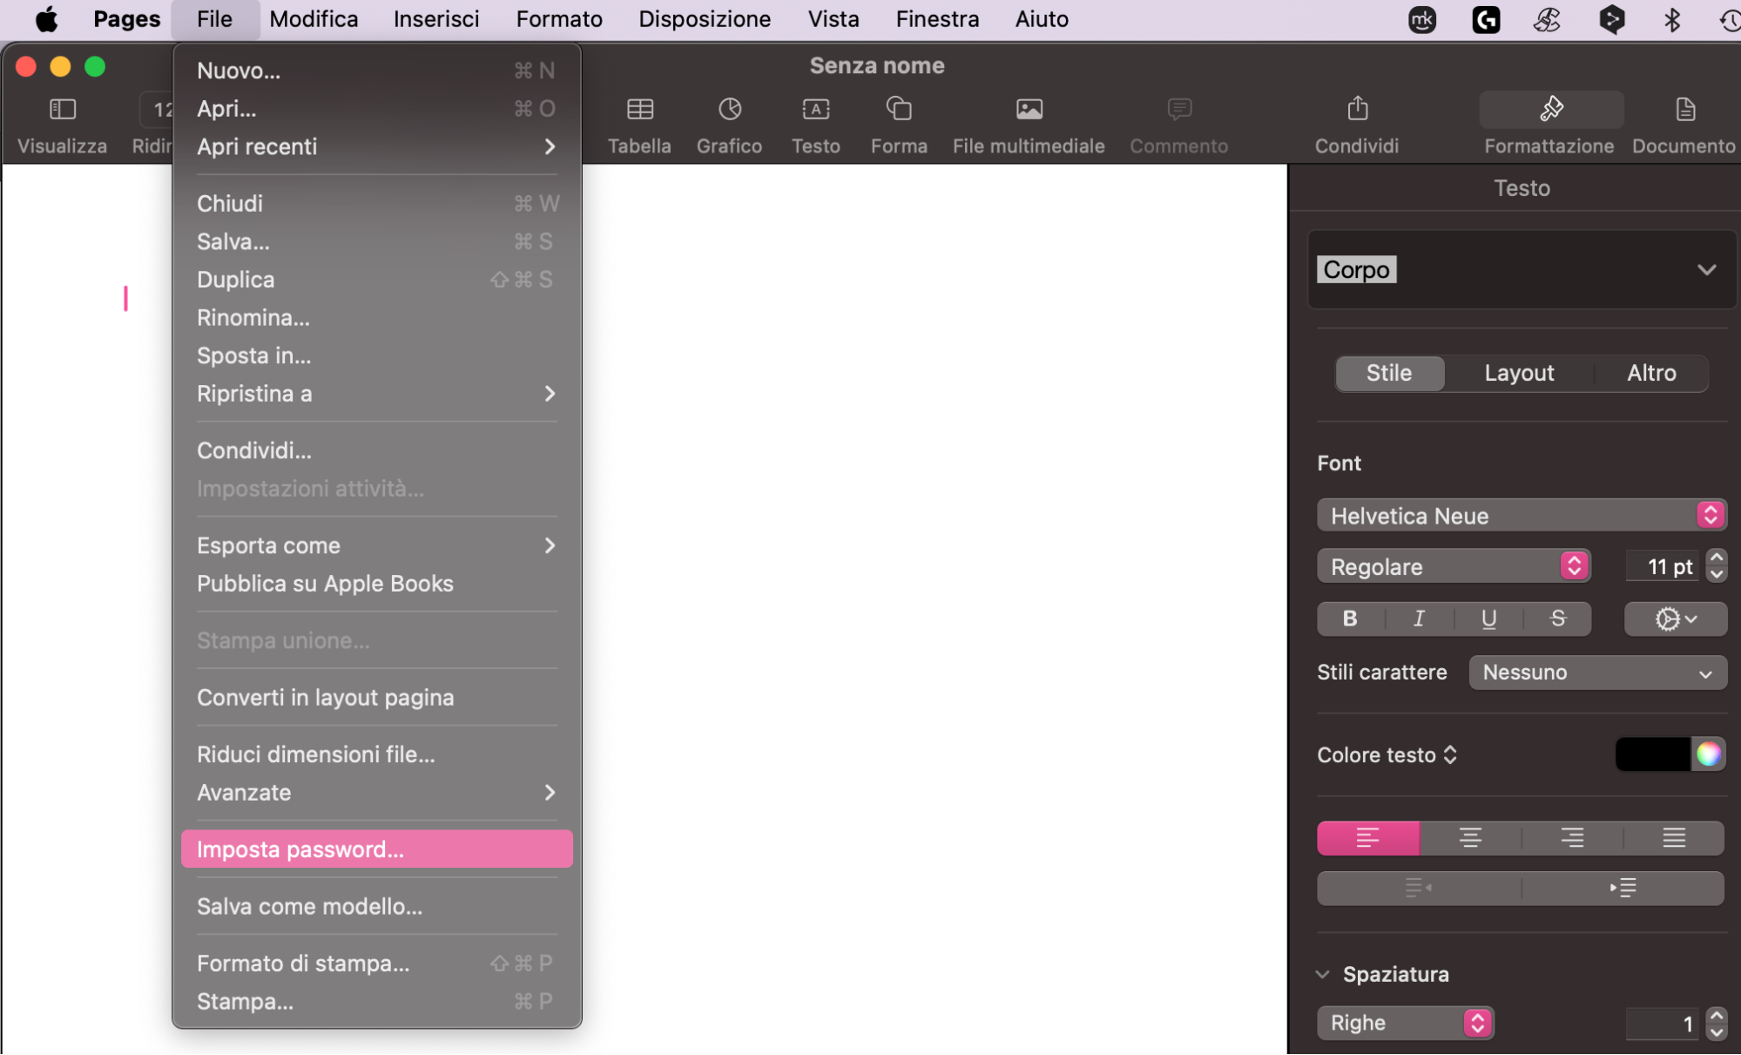The width and height of the screenshot is (1741, 1055).
Task: Toggle bold formatting
Action: click(1350, 619)
